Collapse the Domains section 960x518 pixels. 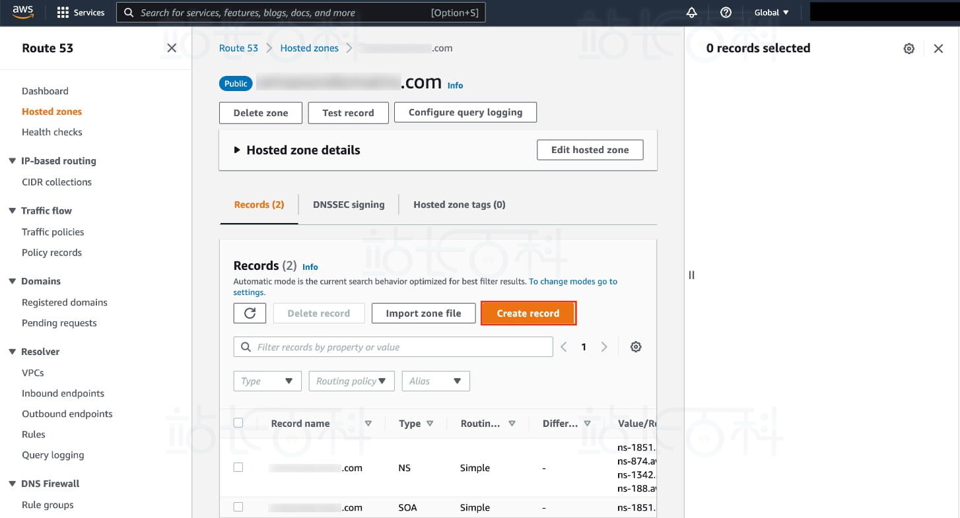pos(12,281)
